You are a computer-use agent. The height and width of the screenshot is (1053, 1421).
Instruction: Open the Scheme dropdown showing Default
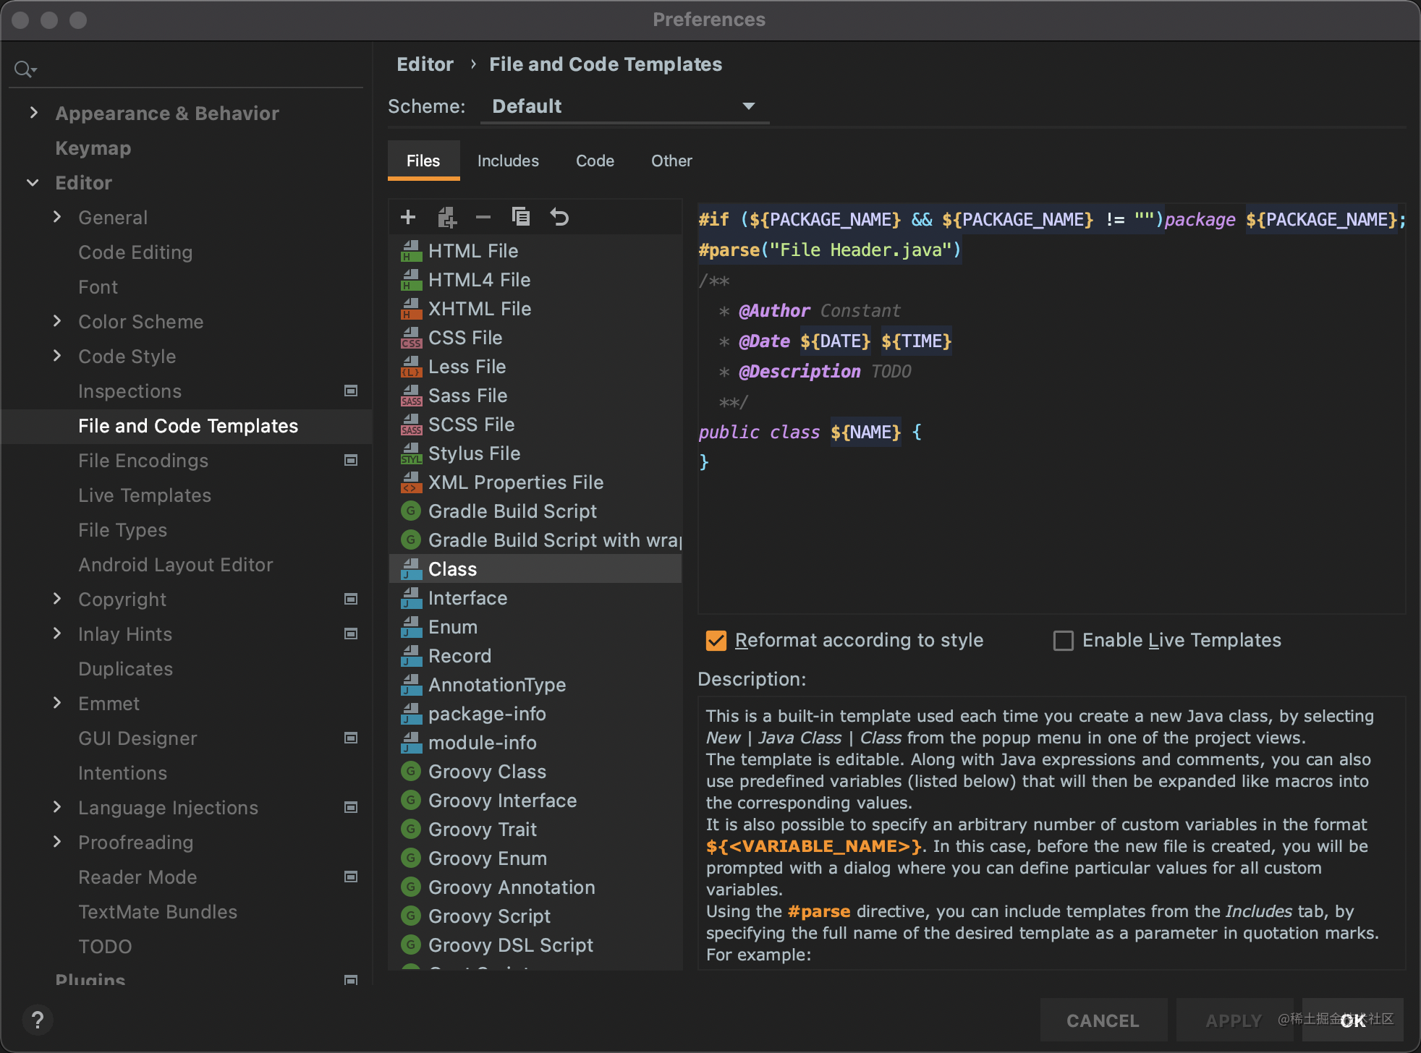click(624, 106)
